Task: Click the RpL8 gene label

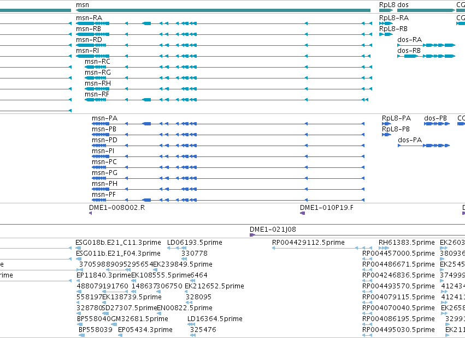Action: point(387,5)
